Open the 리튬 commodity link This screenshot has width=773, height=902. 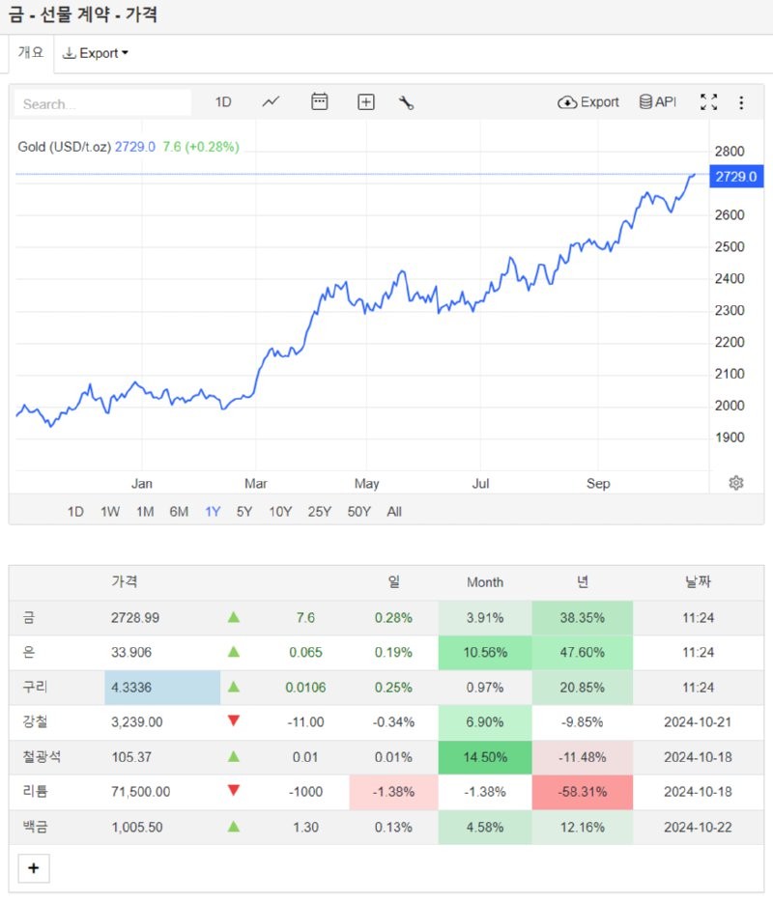click(35, 792)
